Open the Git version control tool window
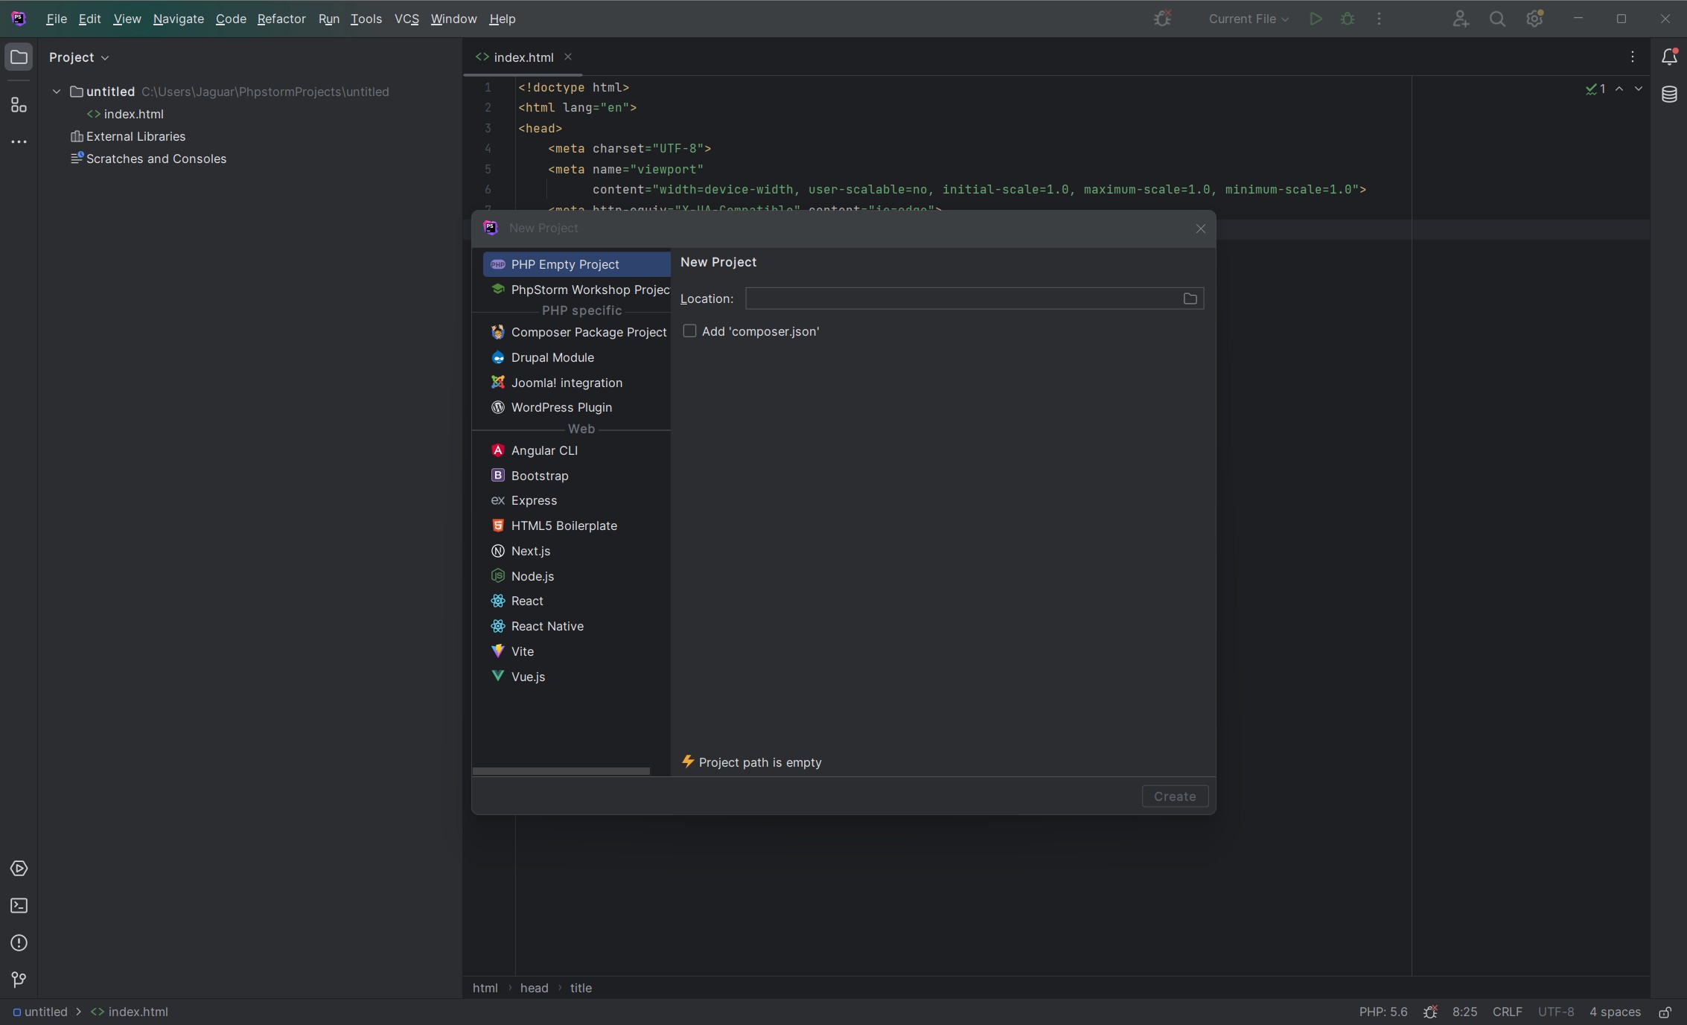 (19, 980)
